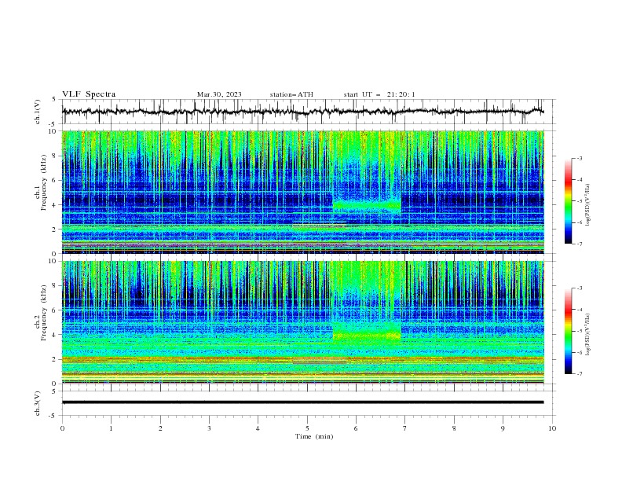622x481 pixels.
Task: Click the "VLF Spectra" plot title
Action: click(x=89, y=94)
